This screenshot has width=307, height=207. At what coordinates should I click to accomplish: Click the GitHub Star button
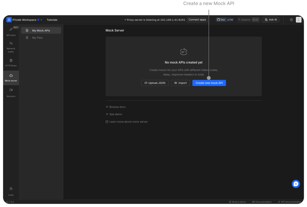pyautogui.click(x=221, y=19)
